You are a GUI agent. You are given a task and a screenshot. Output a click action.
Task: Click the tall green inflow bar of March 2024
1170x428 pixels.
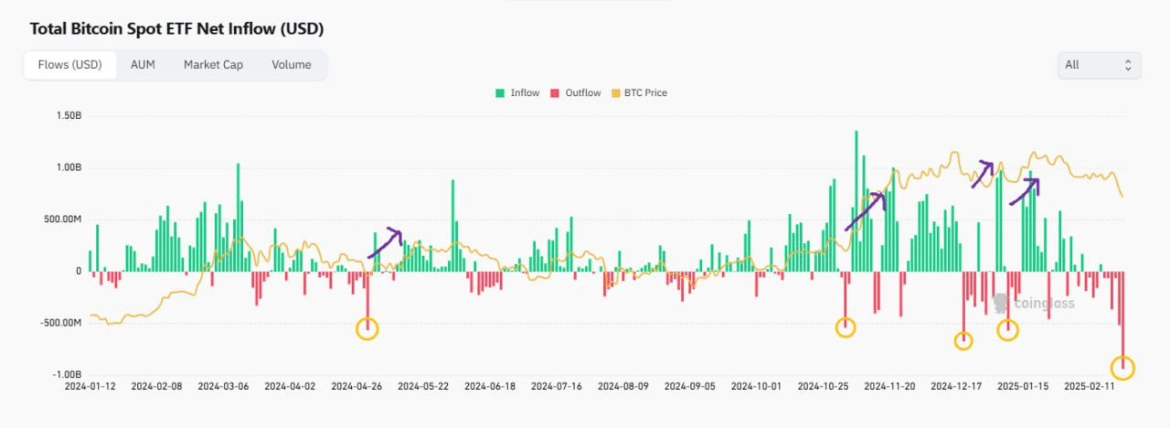point(238,218)
